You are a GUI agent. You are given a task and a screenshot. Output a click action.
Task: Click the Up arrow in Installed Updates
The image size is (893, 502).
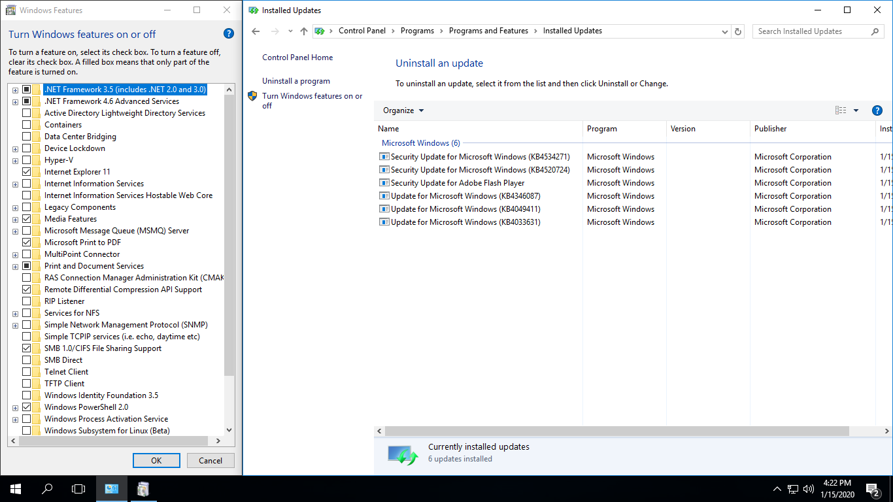(x=303, y=31)
